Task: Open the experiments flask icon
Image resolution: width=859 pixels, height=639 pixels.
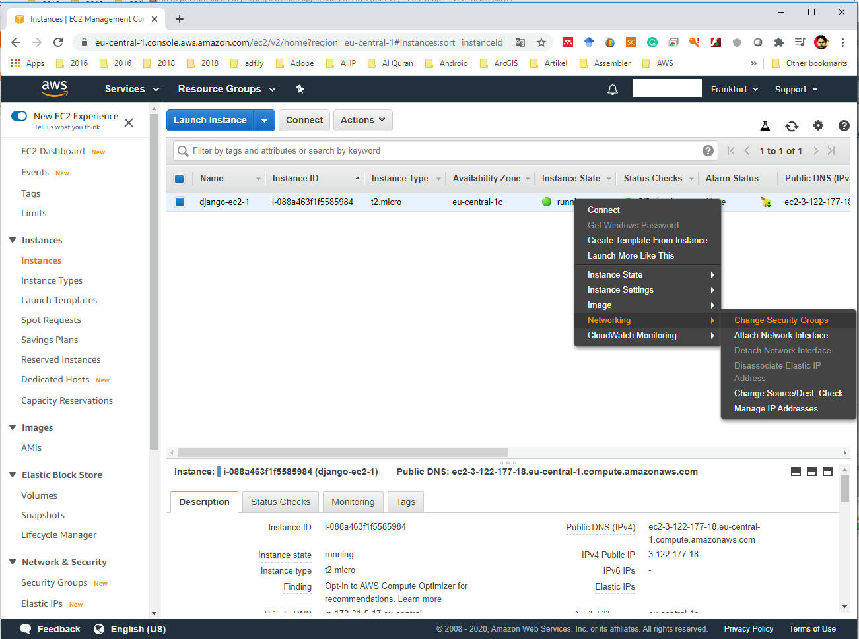Action: pyautogui.click(x=765, y=126)
